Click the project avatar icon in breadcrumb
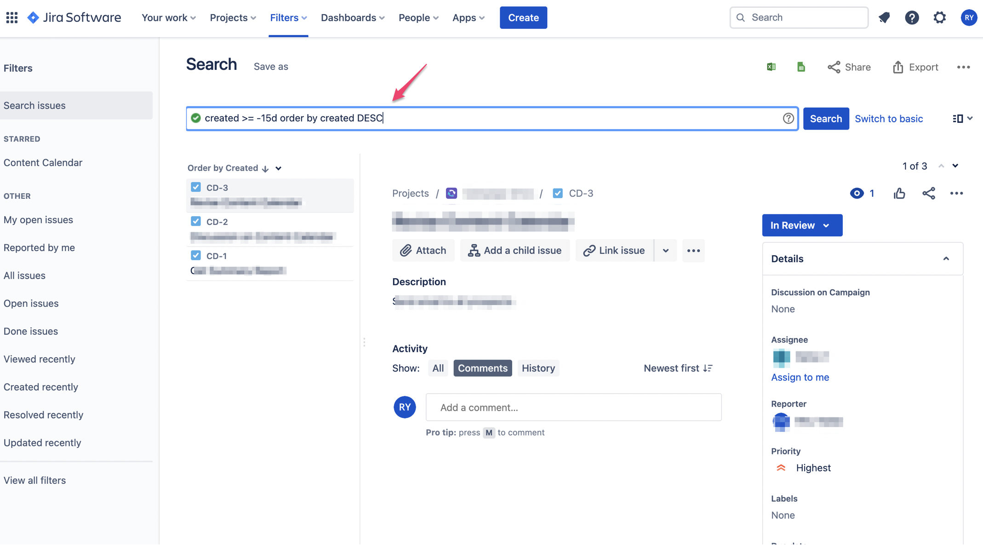 click(451, 193)
